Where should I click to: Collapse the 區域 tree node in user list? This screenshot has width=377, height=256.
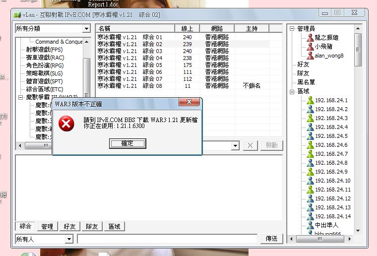292,92
